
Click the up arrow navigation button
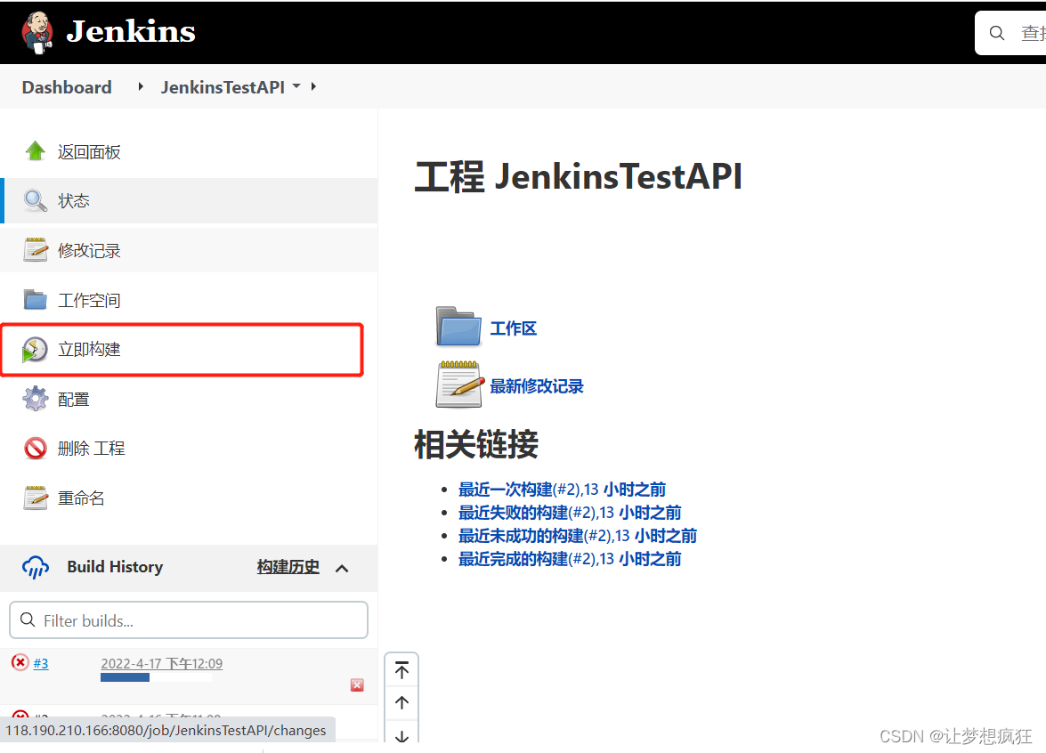(x=401, y=702)
